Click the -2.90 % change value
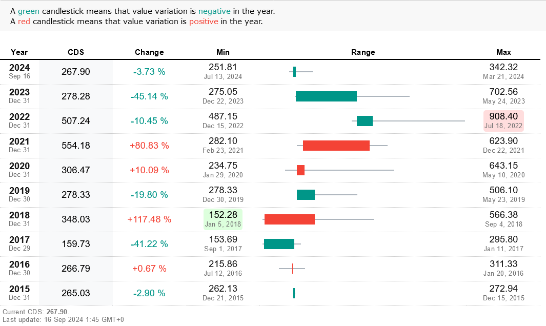This screenshot has height=326, width=546. coord(149,293)
